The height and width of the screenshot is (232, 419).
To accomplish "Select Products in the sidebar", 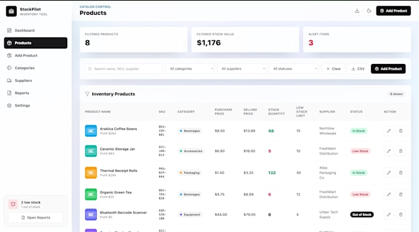I will 36,43.
